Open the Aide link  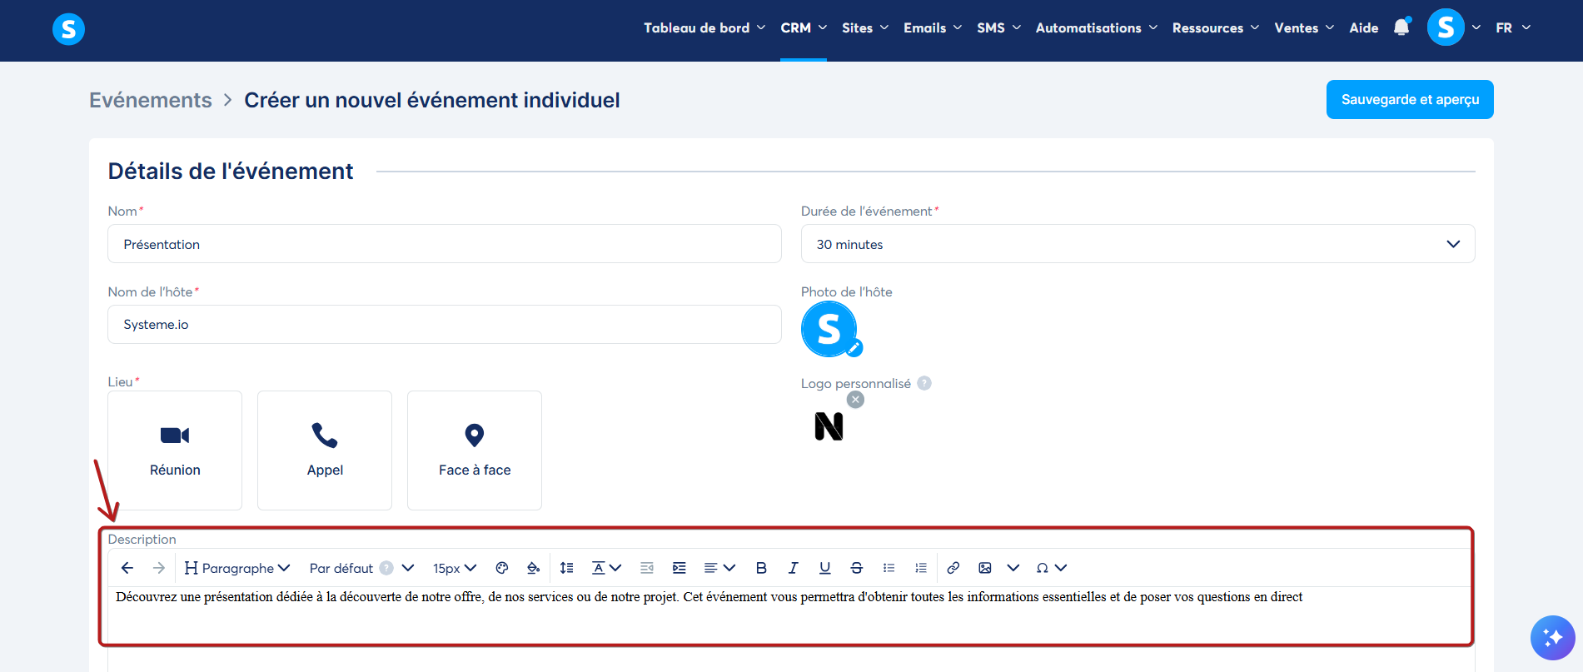point(1364,27)
